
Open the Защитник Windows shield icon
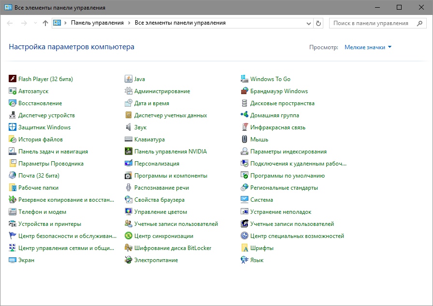tap(13, 127)
